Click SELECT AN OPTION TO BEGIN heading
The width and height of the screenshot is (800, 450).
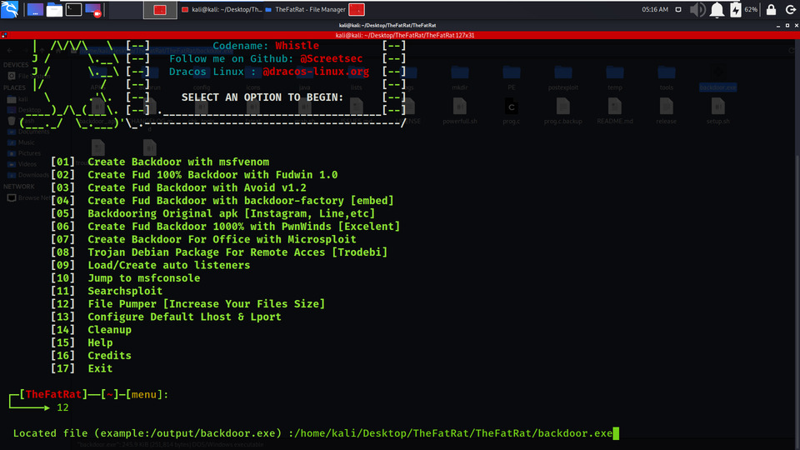click(262, 97)
